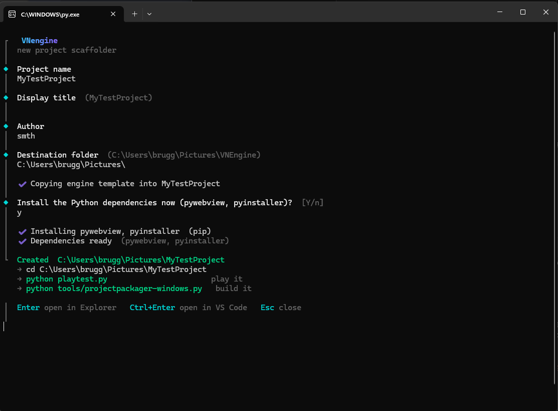Click the 'Author' prompt label
558x411 pixels.
tap(31, 126)
